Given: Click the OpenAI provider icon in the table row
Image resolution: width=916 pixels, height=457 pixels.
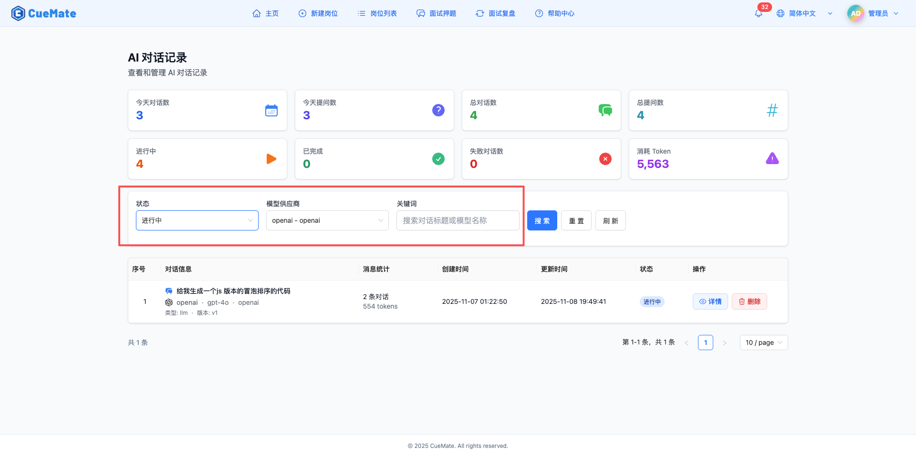Looking at the screenshot, I should coord(169,302).
